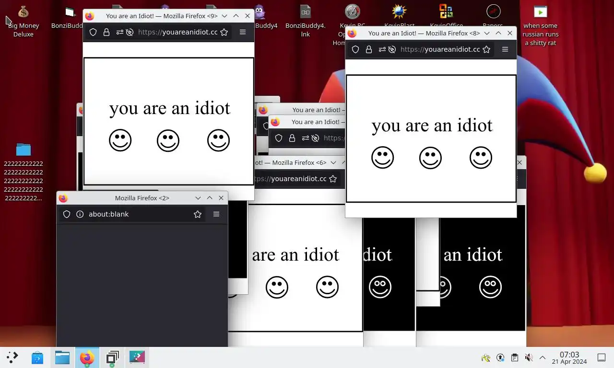Expand title bar dropdown arrow of Firefox <8>

[x=486, y=33]
